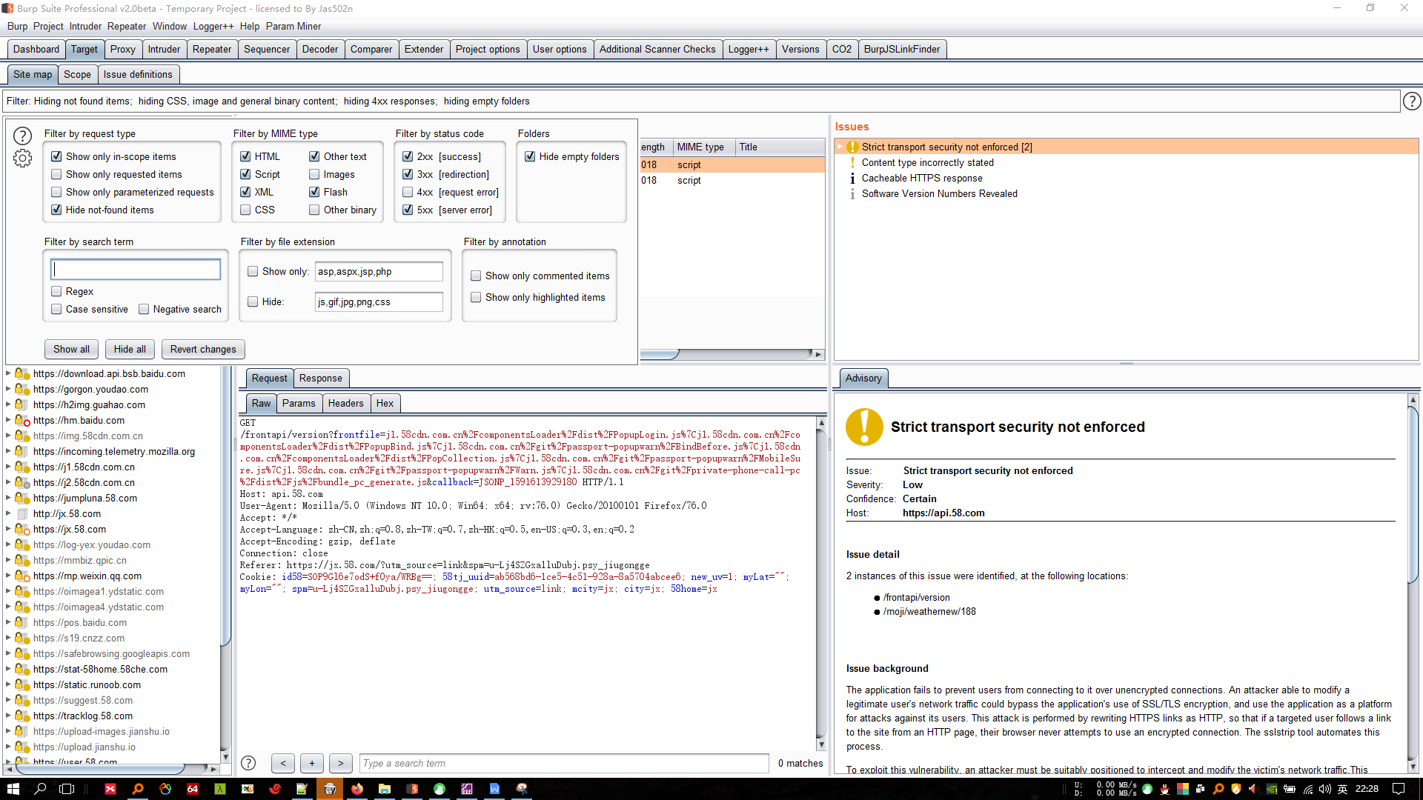The width and height of the screenshot is (1423, 800).
Task: Uncheck Hide not-found items
Action: click(x=56, y=210)
